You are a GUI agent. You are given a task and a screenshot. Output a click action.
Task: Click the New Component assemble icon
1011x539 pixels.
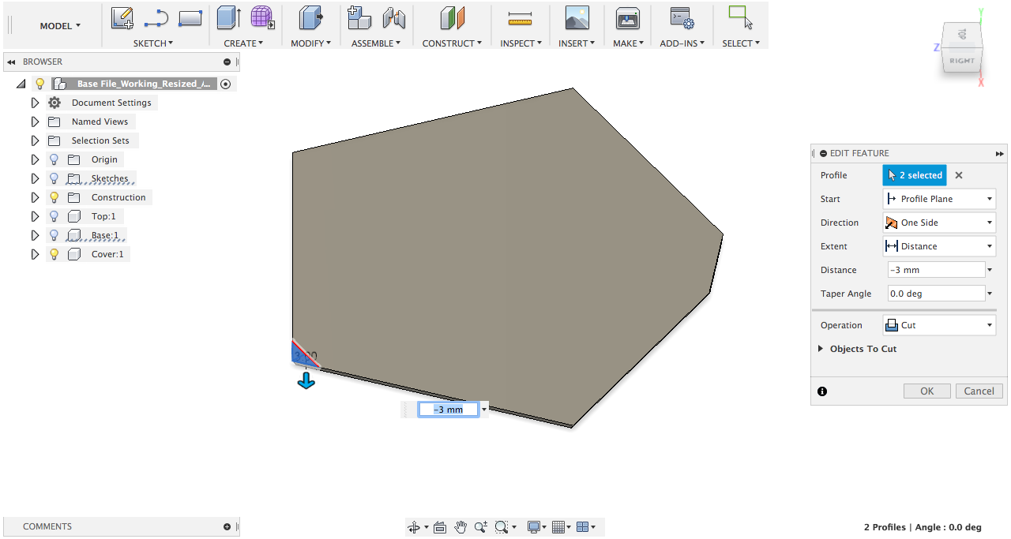(x=359, y=18)
